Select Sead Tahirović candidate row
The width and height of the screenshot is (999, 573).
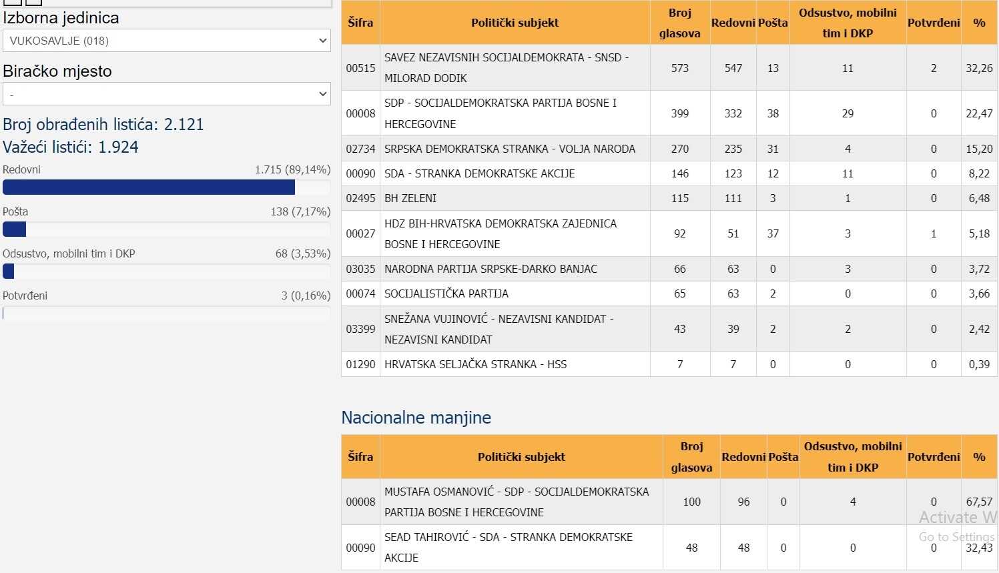pyautogui.click(x=508, y=547)
